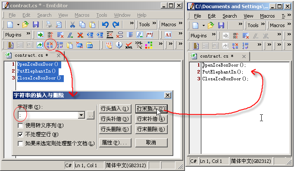Image resolution: width=294 pixels, height=171 pixels.
Task: Click the Undo arrow icon
Action: point(105,24)
